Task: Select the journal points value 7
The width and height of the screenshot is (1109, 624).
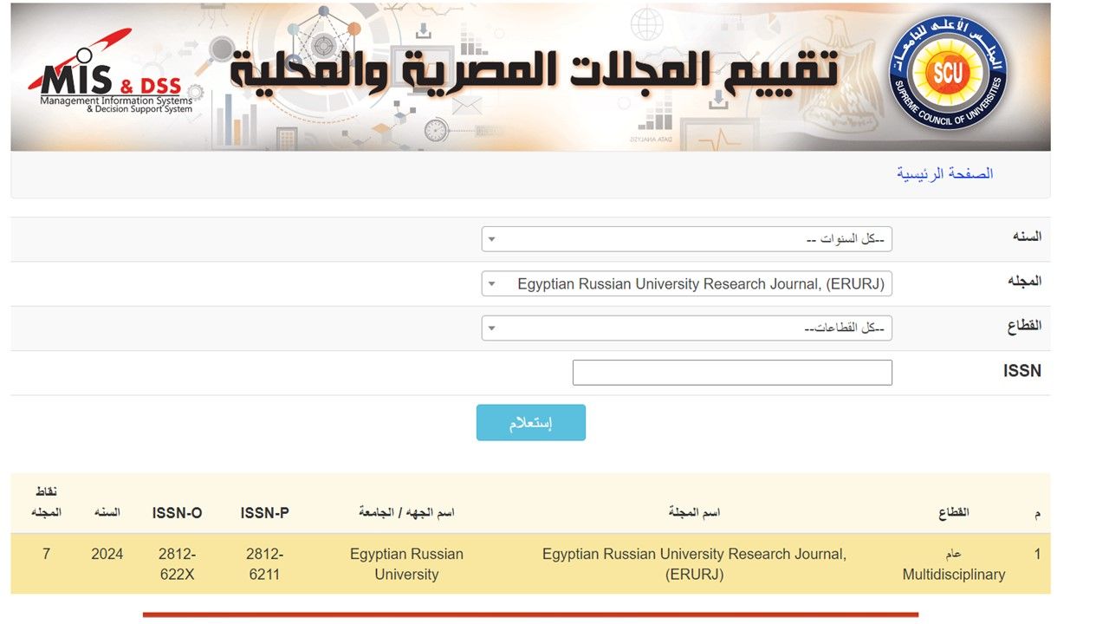Action: point(46,554)
